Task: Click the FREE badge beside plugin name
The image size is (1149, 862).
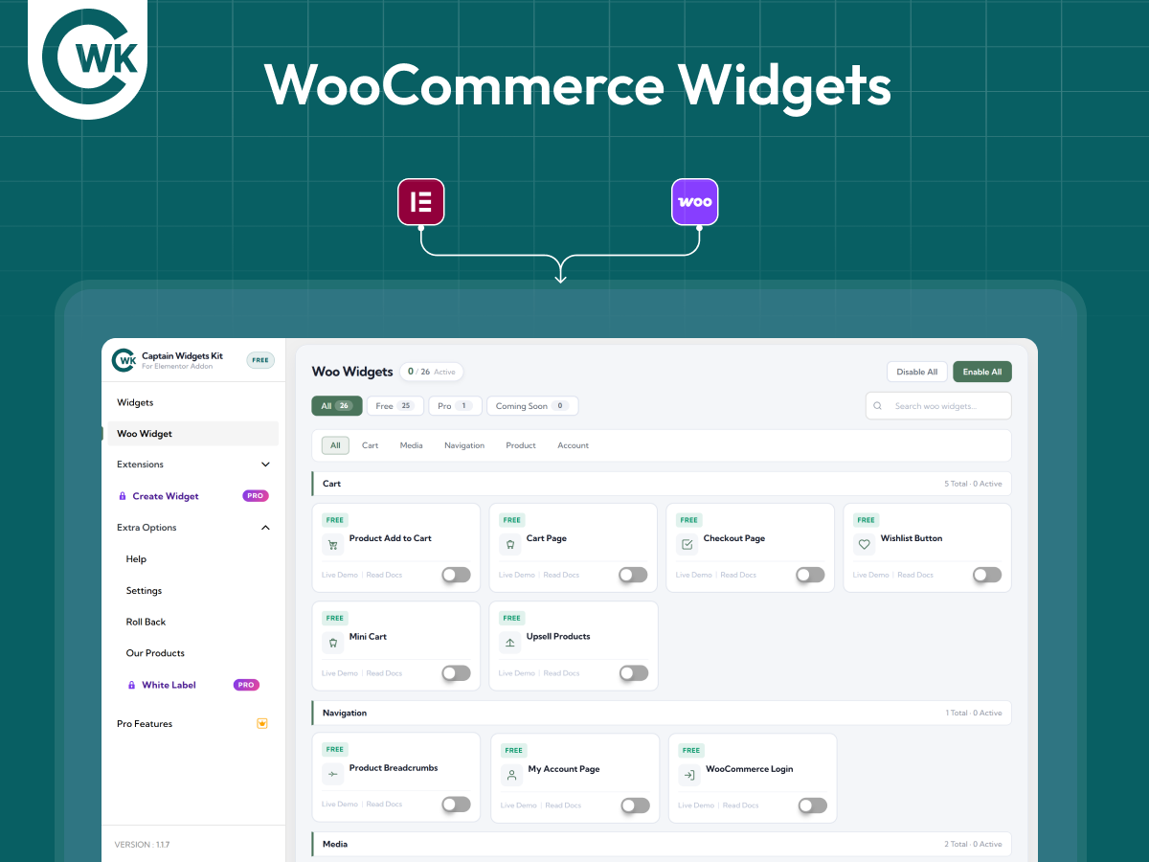Action: [260, 360]
